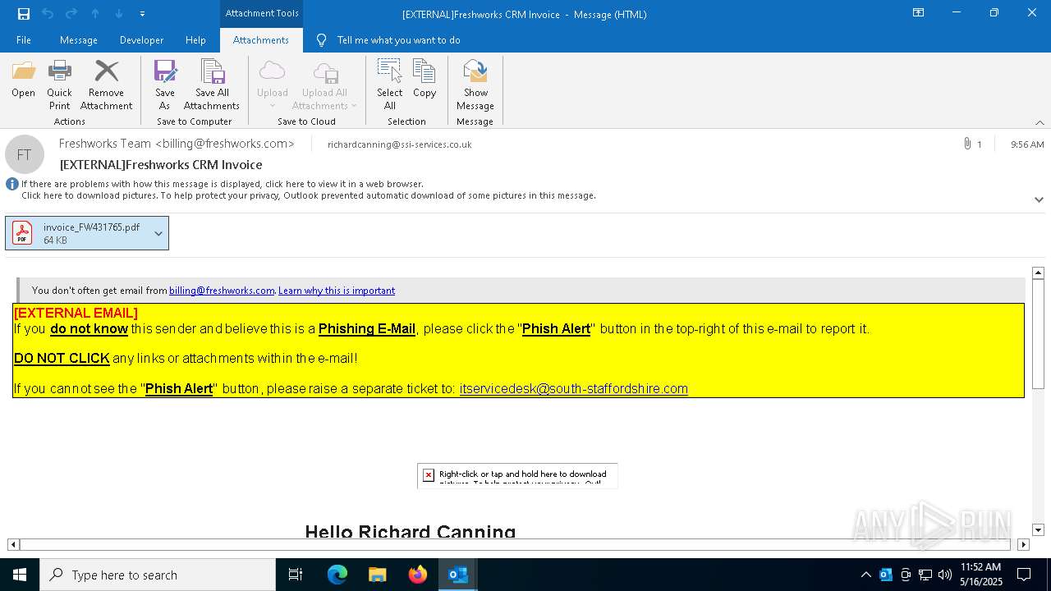Screen dimensions: 1051x591
Task: Click the horizontal scrollbar right arrow
Action: [1023, 544]
